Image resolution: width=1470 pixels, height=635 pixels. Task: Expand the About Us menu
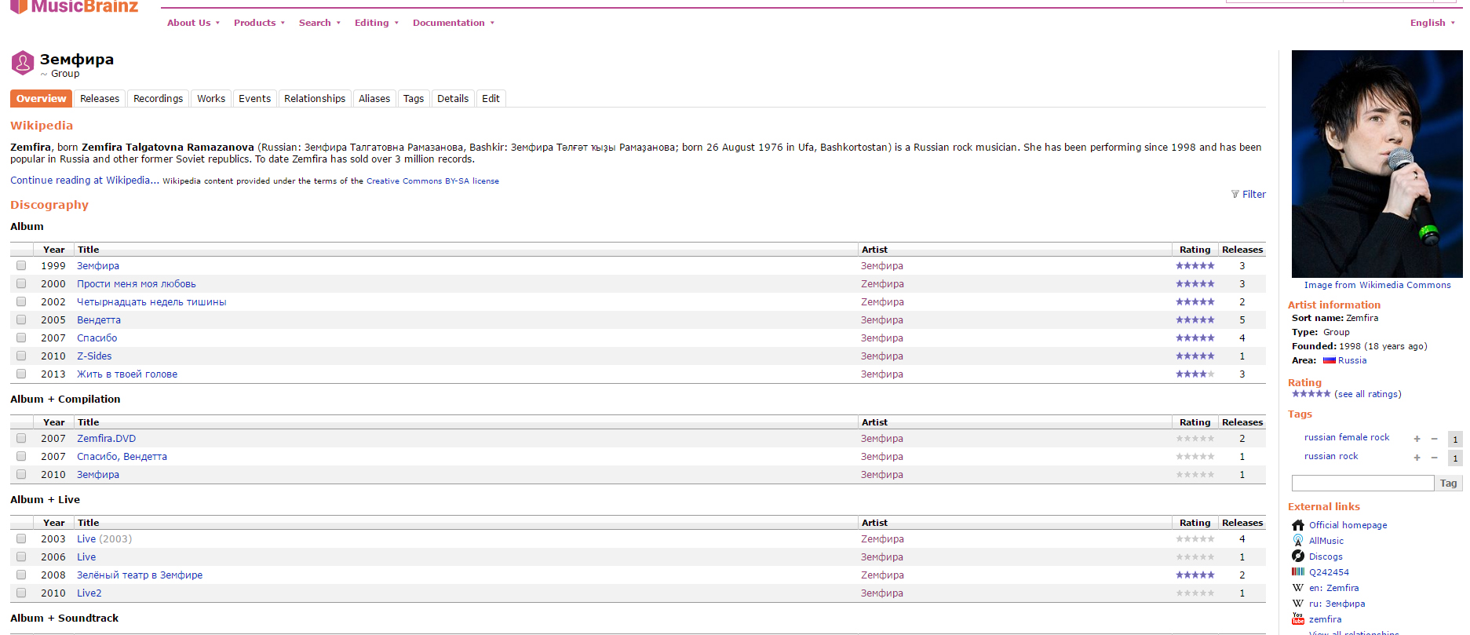193,23
